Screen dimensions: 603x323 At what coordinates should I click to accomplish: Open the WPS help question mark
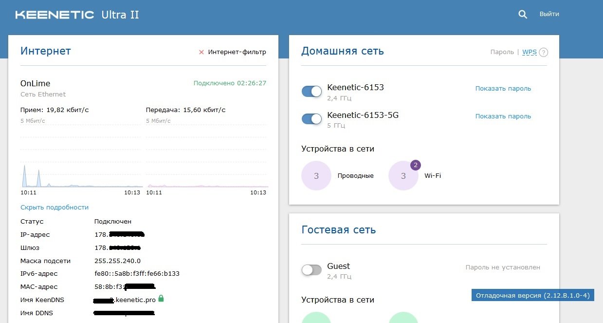click(x=544, y=53)
